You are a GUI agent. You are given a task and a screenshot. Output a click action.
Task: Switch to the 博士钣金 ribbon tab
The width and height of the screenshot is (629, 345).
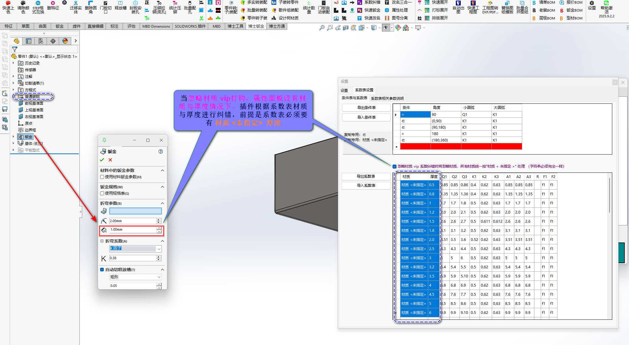(256, 26)
